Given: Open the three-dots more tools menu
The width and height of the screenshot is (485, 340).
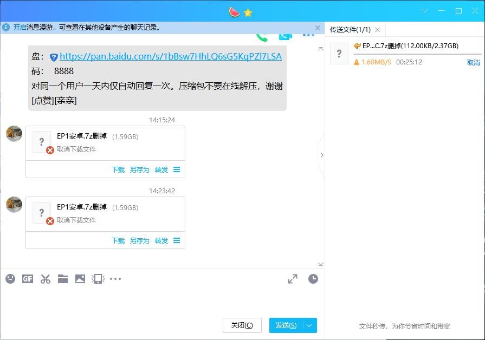Looking at the screenshot, I should click(115, 279).
